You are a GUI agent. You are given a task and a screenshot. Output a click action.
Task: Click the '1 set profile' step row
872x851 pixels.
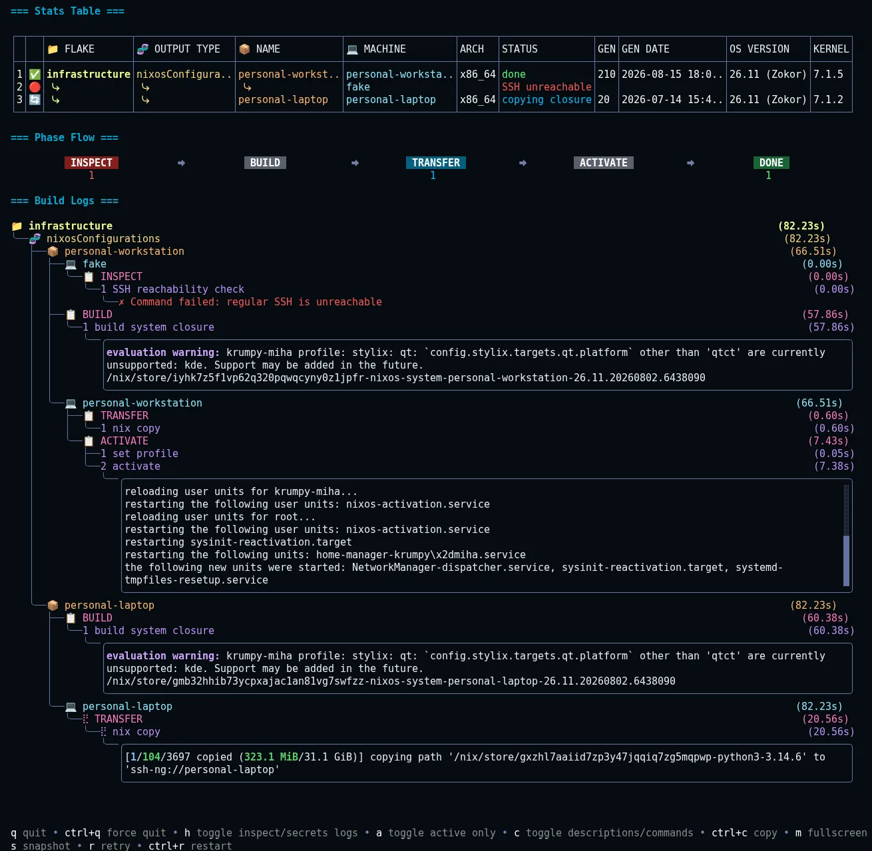[x=139, y=454]
